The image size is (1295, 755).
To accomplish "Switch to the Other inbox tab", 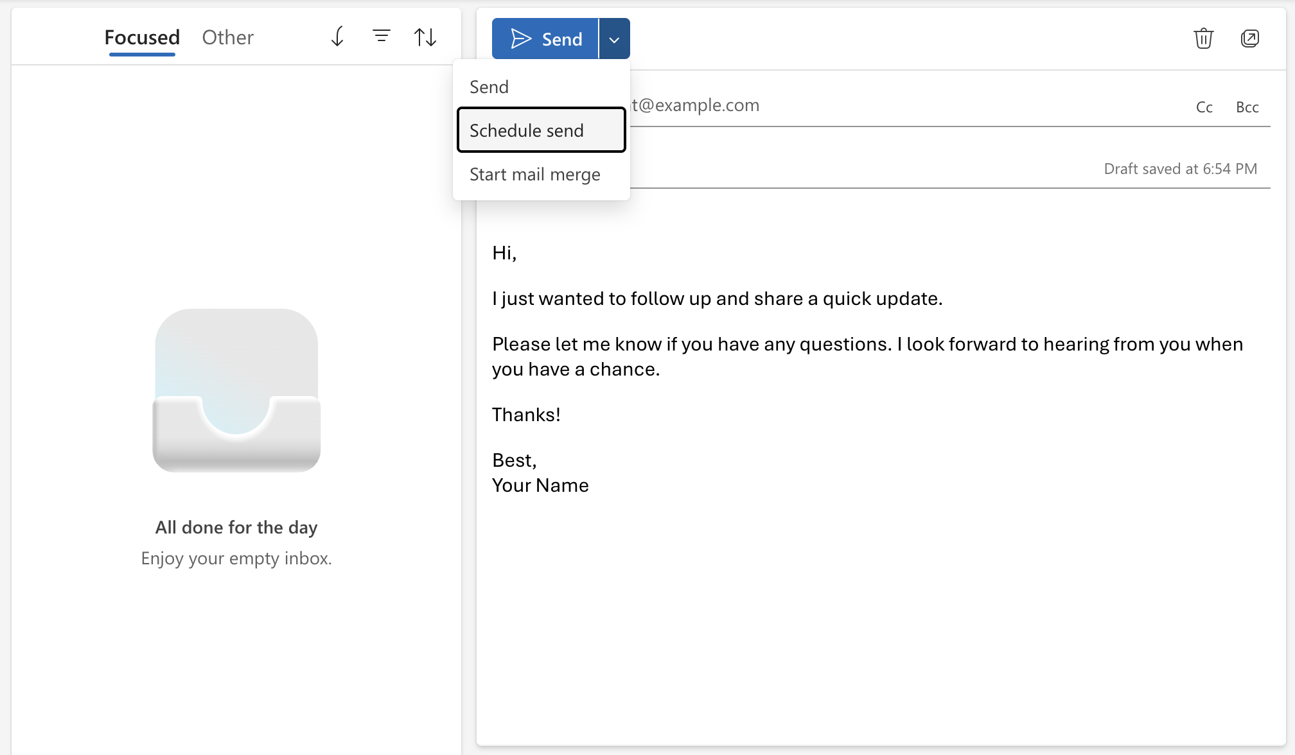I will [x=227, y=38].
